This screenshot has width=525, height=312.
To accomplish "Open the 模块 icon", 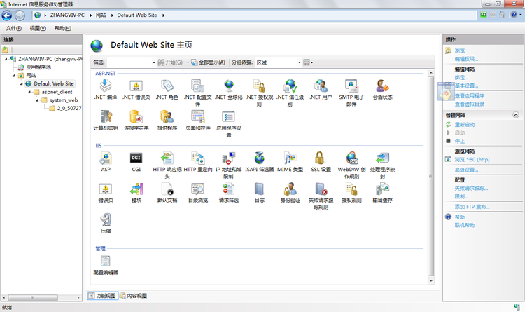I will click(136, 189).
